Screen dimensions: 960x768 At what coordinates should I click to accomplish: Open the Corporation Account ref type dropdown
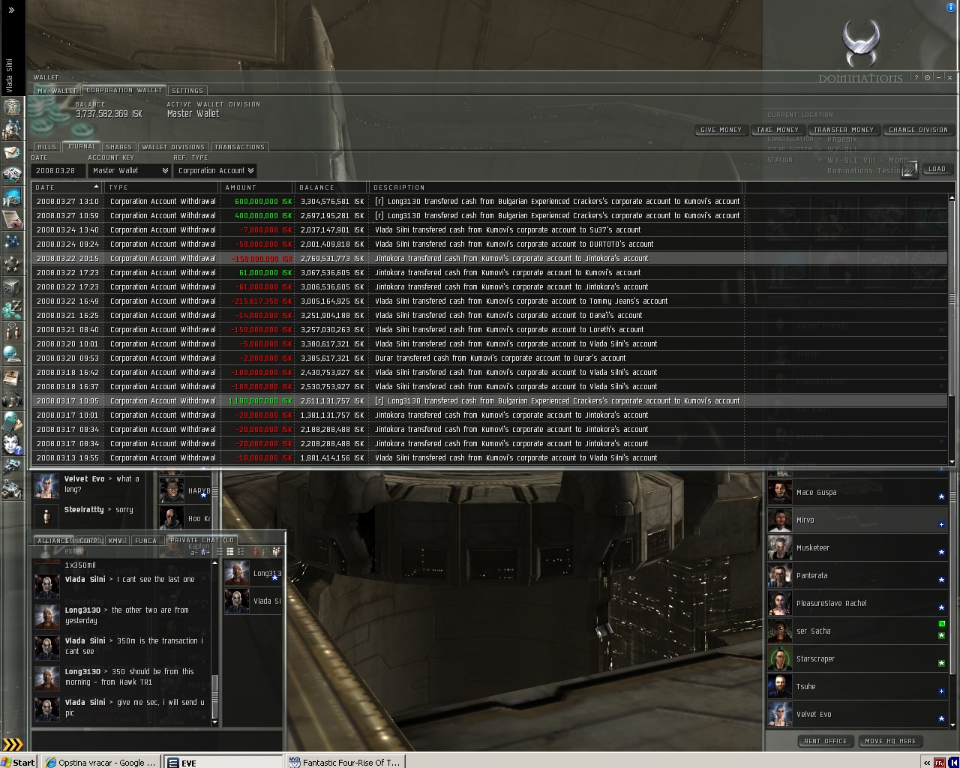click(x=215, y=171)
